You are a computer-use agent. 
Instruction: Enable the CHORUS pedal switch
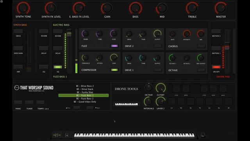(201, 46)
